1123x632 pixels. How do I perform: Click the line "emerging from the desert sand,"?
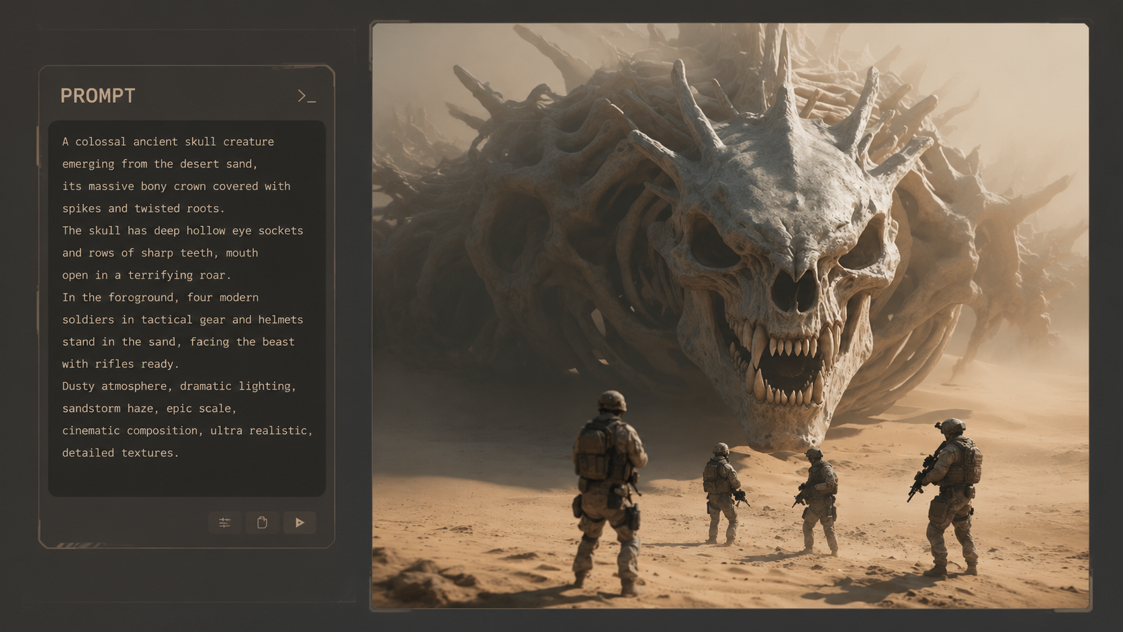click(161, 164)
